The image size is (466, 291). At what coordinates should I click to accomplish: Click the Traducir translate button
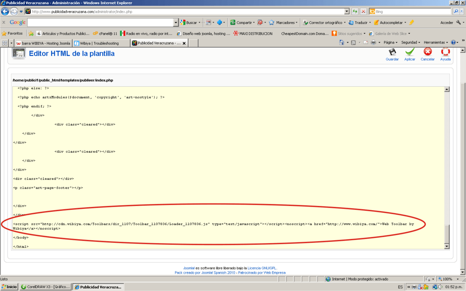tap(358, 22)
